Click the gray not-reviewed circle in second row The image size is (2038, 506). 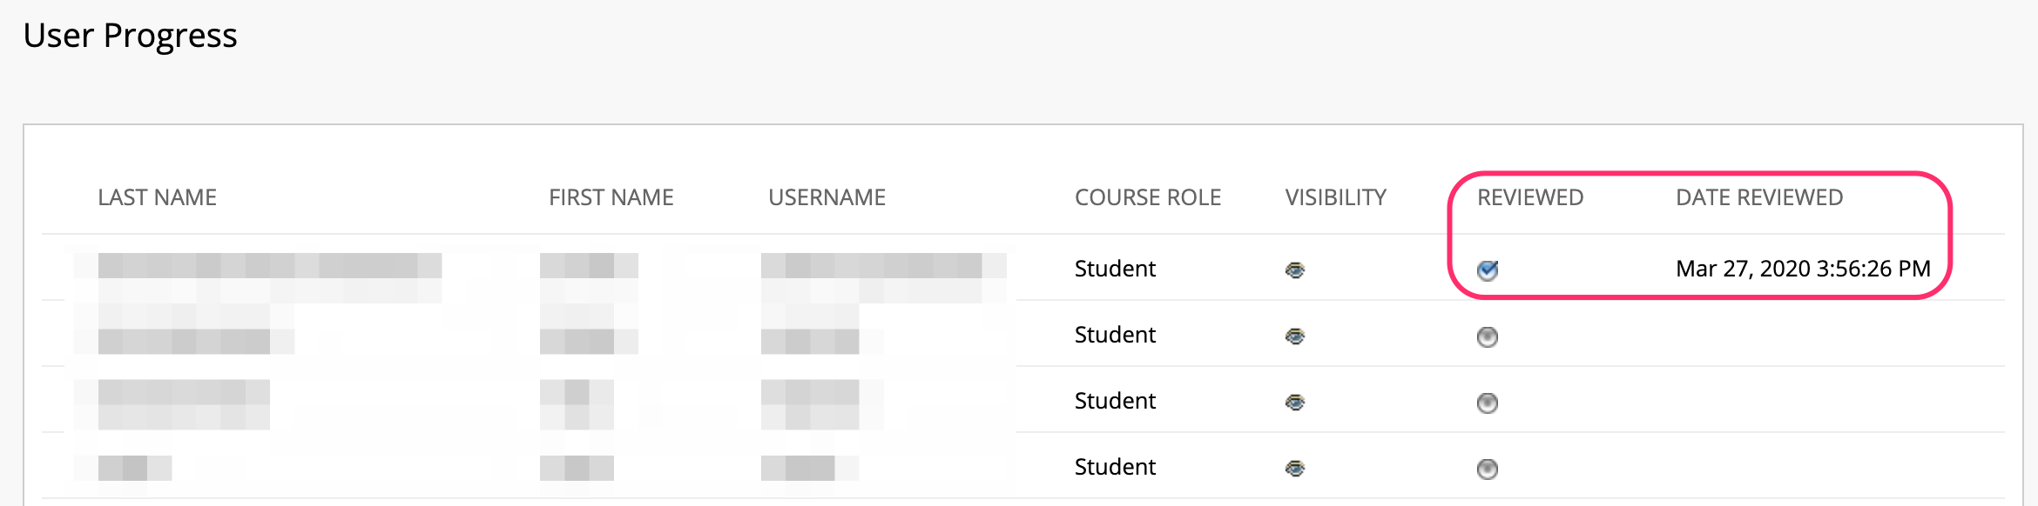1488,336
